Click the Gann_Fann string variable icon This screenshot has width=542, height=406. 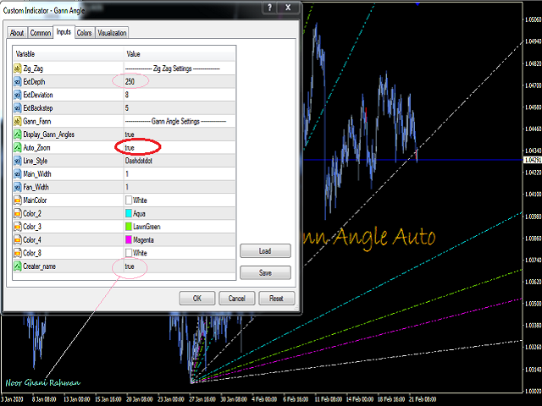(x=18, y=121)
